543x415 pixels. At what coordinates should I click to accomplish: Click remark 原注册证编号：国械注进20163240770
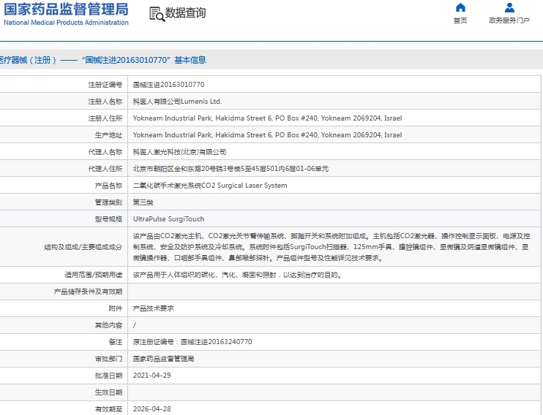click(192, 342)
